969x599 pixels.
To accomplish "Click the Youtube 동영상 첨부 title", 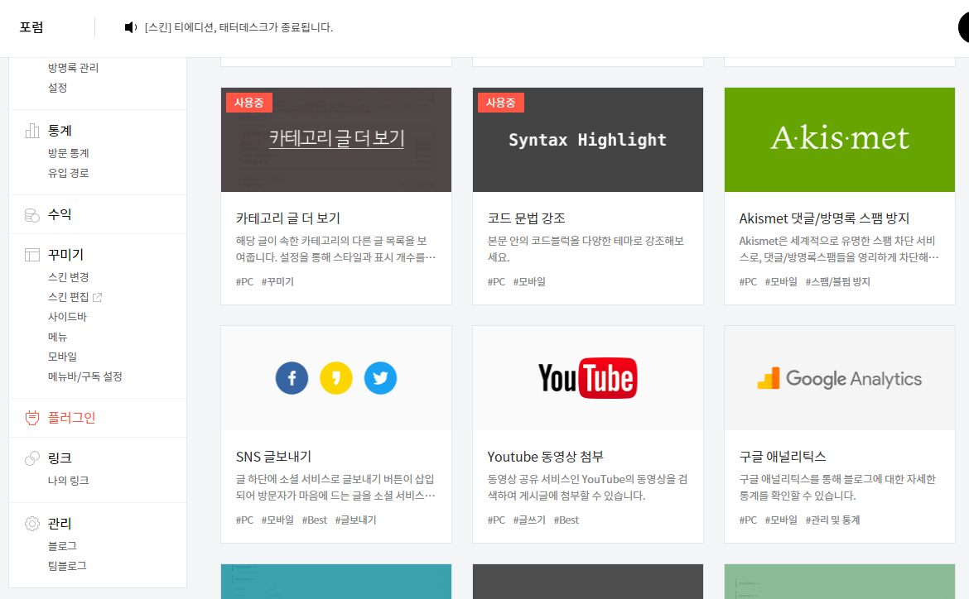I will [546, 457].
